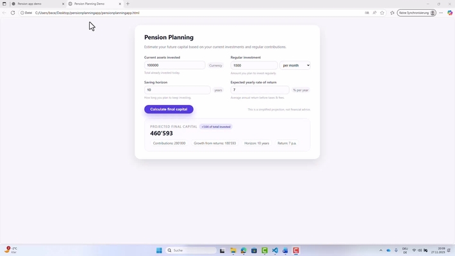This screenshot has width=455, height=256.
Task: Switch to the 'Pension app demo' tab
Action: coord(35,4)
